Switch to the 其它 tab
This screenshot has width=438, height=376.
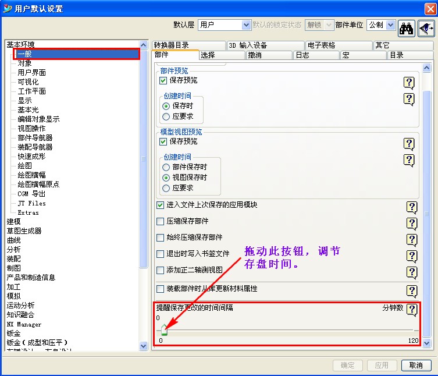pyautogui.click(x=403, y=45)
